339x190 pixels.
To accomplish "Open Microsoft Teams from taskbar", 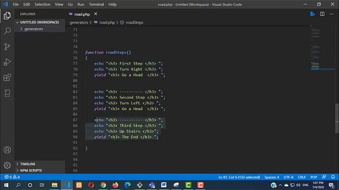I will [x=152, y=185].
